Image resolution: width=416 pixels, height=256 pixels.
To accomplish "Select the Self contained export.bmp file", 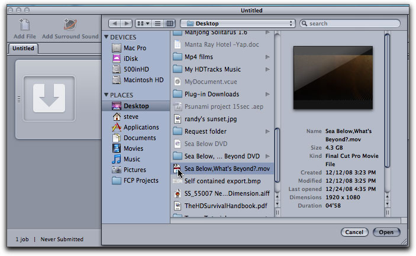I will [222, 181].
